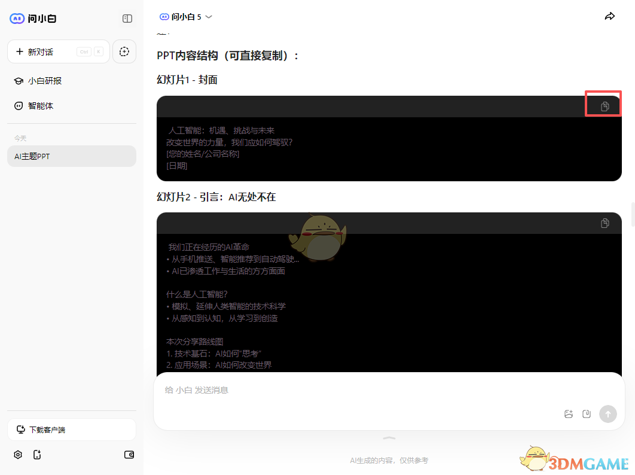Open the agent settings icon beside 新对话
This screenshot has height=475, width=635.
124,51
